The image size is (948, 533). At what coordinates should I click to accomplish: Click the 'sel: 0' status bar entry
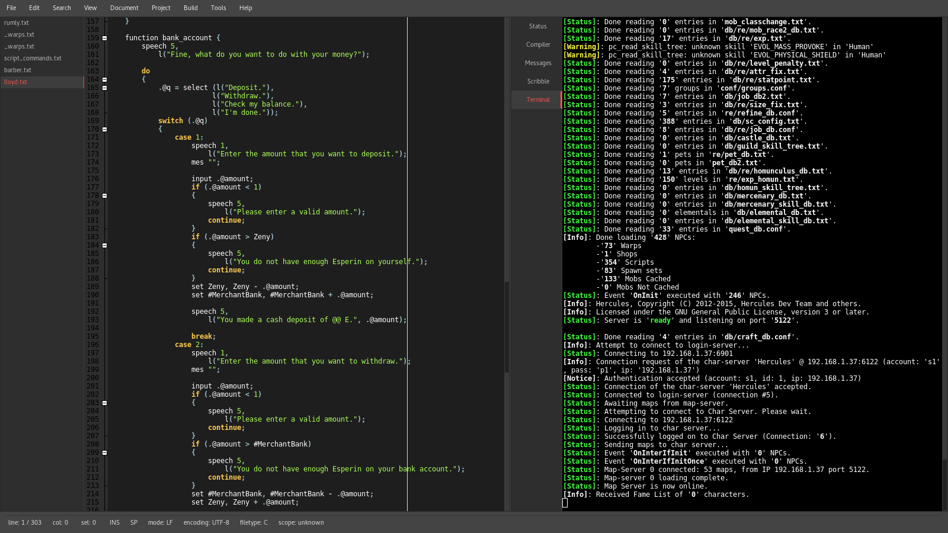(x=88, y=522)
